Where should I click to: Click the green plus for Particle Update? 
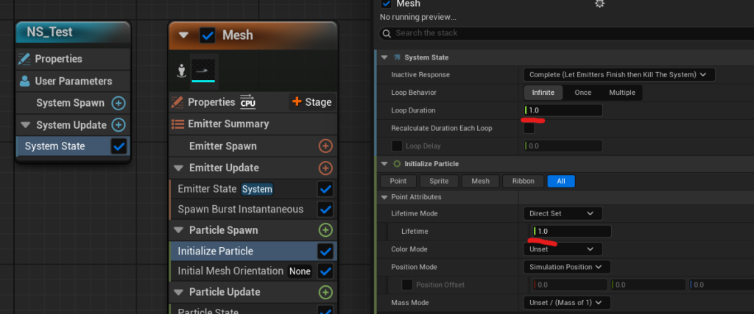click(x=325, y=292)
